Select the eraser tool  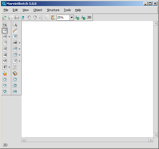click(x=15, y=31)
